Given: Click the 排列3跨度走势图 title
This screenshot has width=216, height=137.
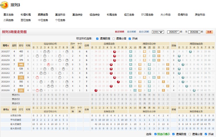Looking at the screenshot, I should point(14,32).
